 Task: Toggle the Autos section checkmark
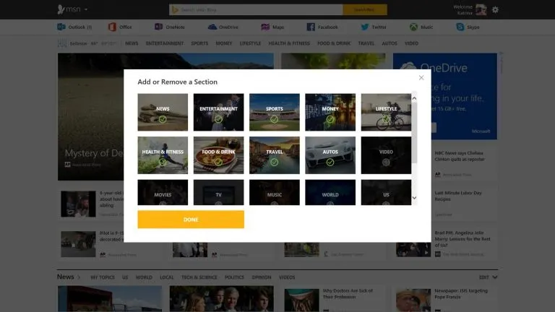(330, 155)
